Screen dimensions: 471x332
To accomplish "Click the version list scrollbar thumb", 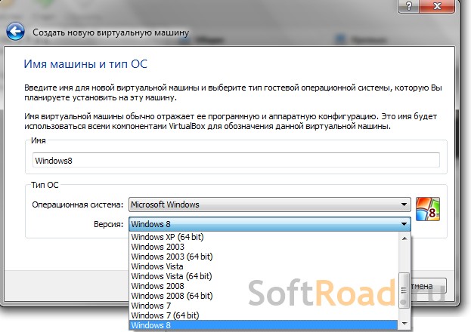I will click(404, 290).
